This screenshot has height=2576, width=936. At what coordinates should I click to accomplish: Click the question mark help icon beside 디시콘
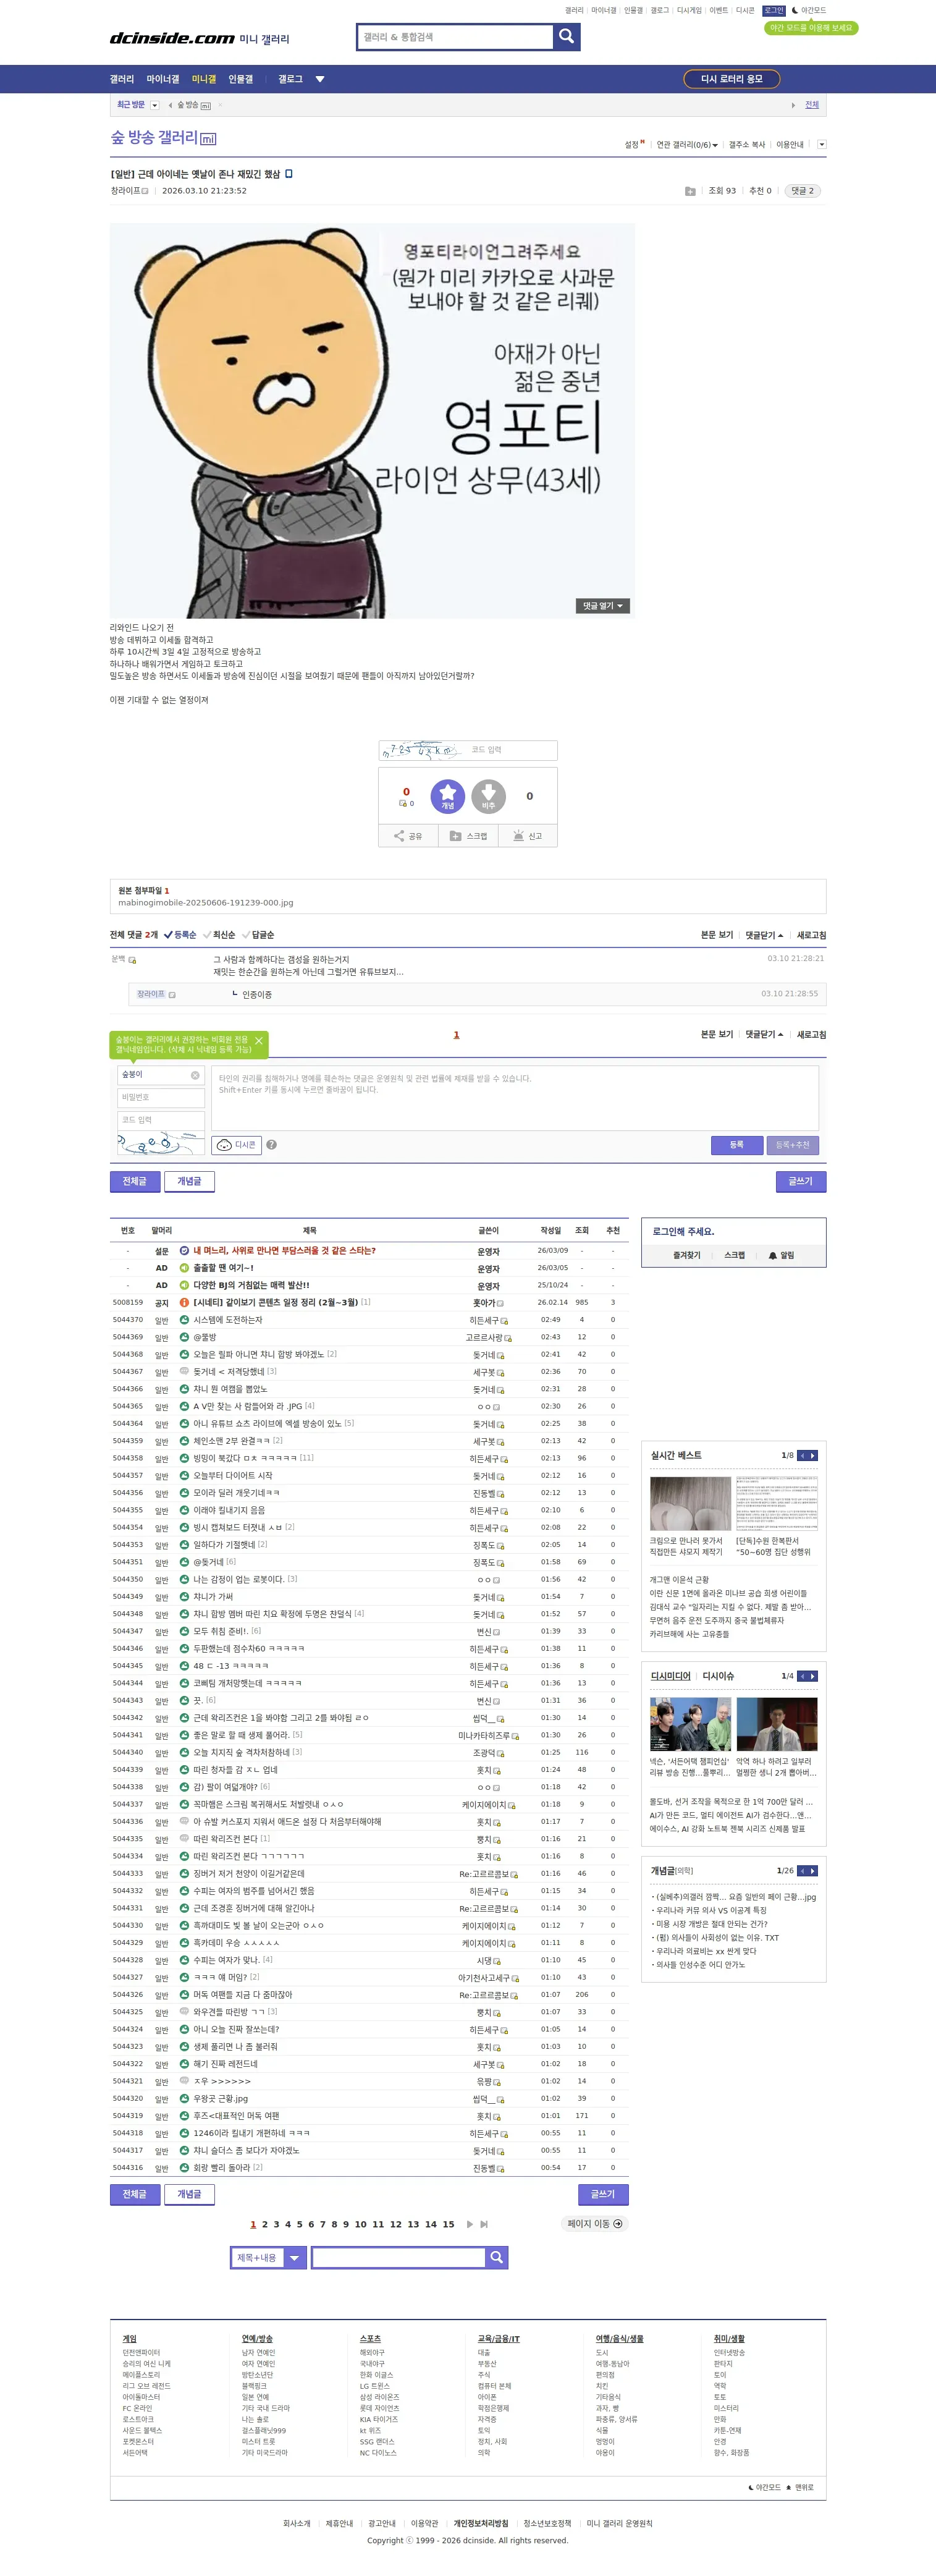click(x=271, y=1145)
